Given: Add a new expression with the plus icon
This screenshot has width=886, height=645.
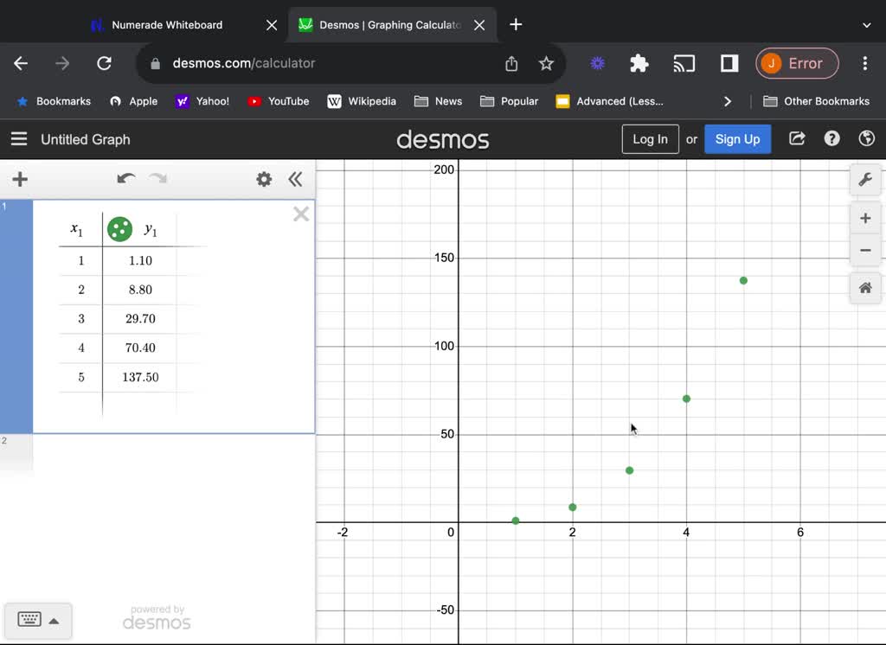Looking at the screenshot, I should tap(19, 179).
